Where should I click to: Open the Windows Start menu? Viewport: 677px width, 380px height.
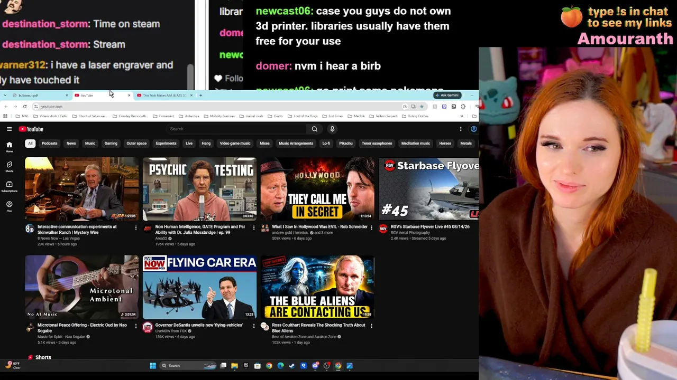(153, 366)
